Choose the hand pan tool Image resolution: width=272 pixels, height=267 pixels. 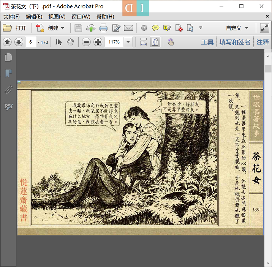click(x=70, y=42)
